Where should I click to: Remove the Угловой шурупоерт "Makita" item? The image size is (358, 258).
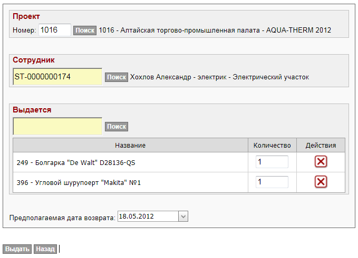[321, 182]
